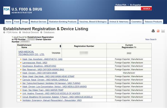Open Vaccines, Blood & Biologics tab
Image resolution: width=167 pixels, height=108 pixels.
click(x=93, y=22)
